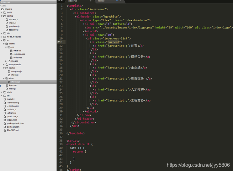The image size is (233, 171).
Task: Expand the build folder arrow
Action: pyautogui.click(x=2, y=13)
